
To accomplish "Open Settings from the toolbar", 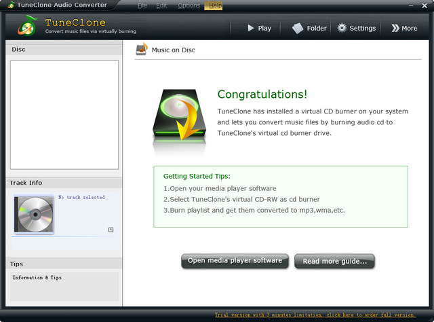I will (x=356, y=29).
